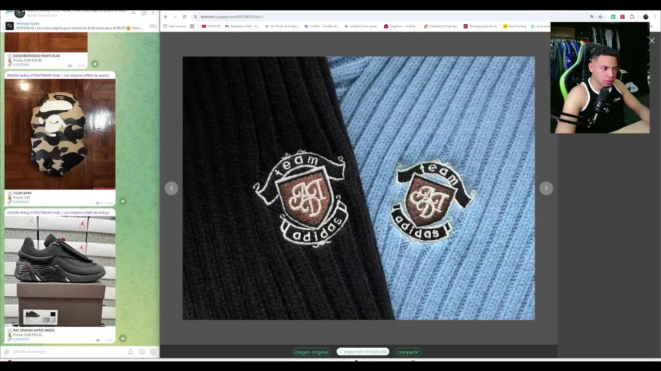Open the red browser extension icon
The height and width of the screenshot is (371, 661).
(x=622, y=16)
